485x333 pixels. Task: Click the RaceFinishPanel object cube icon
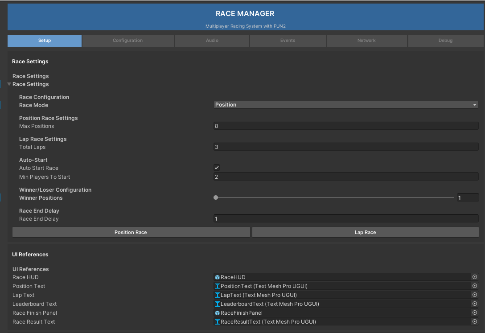pyautogui.click(x=217, y=313)
